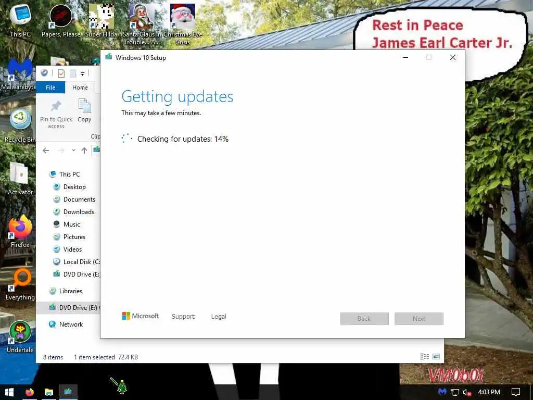Click the 4:03 PM taskbar clock
This screenshot has height=400, width=533.
(489, 392)
